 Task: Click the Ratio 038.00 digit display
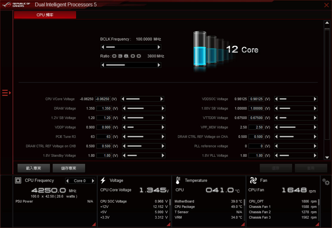pyautogui.click(x=126, y=56)
